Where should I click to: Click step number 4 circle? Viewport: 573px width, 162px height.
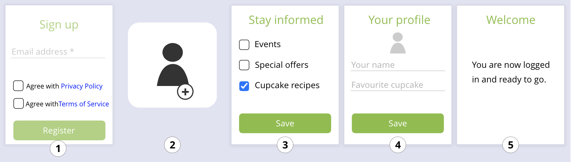(x=398, y=145)
